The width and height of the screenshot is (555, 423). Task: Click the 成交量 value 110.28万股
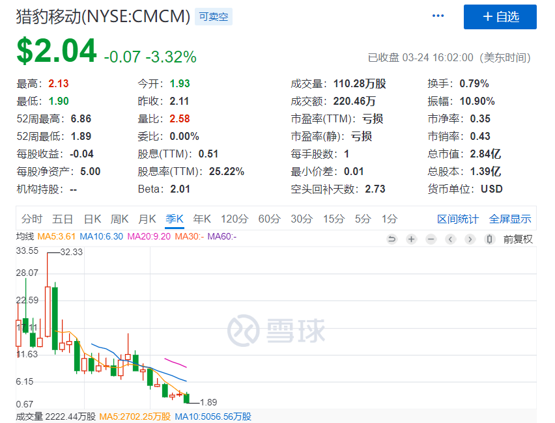pyautogui.click(x=360, y=84)
